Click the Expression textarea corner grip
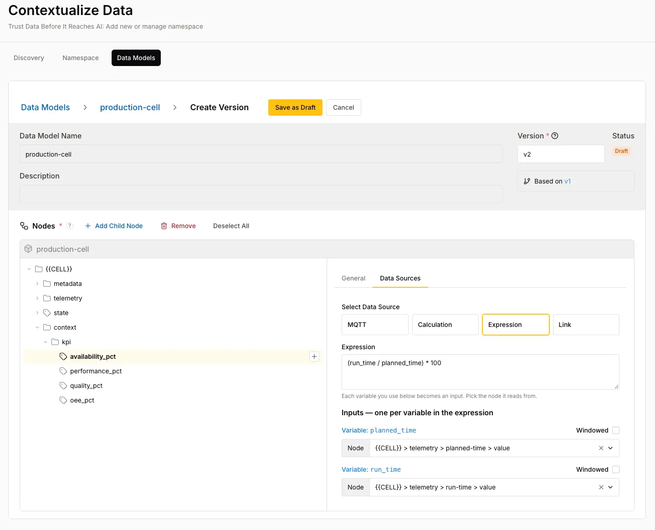This screenshot has width=655, height=530. [616, 387]
